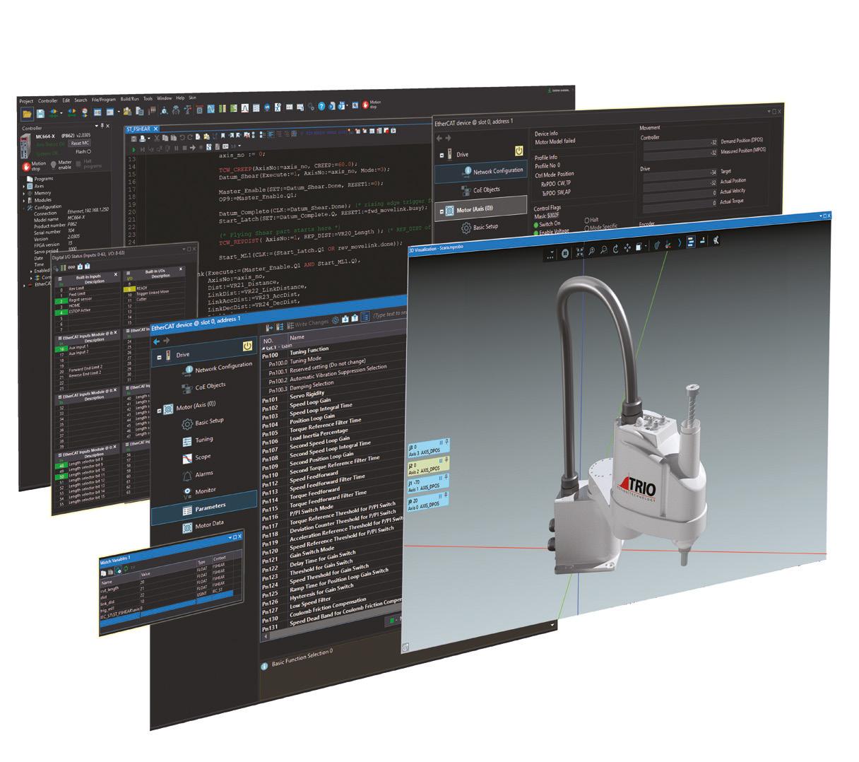Open the Project menu
859x762 pixels.
27,100
